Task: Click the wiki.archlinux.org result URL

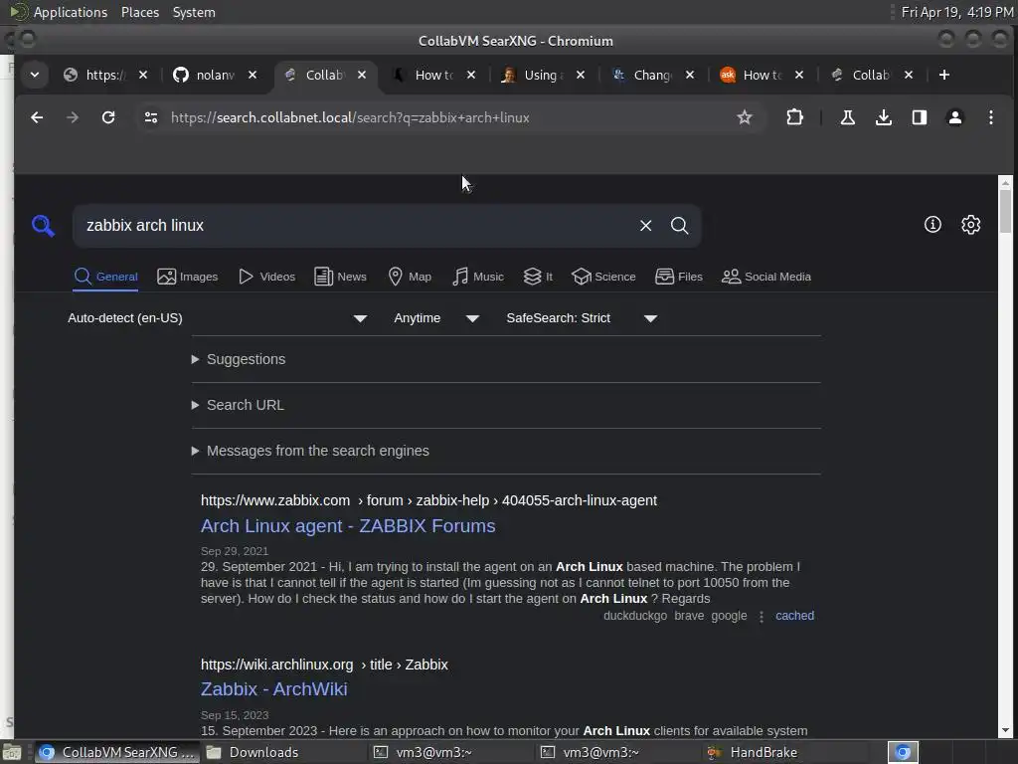Action: tap(324, 665)
